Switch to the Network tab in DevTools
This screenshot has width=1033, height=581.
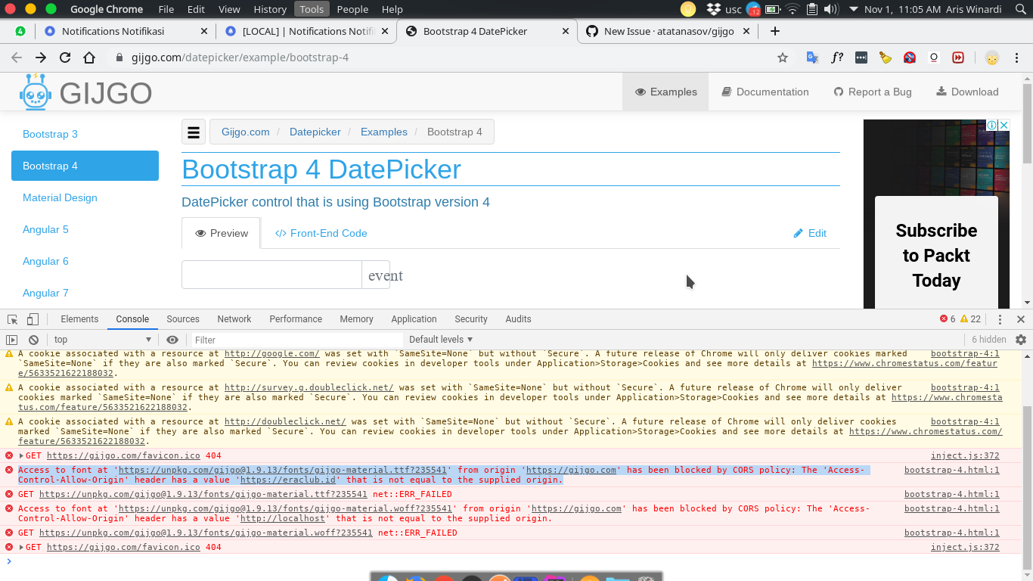pyautogui.click(x=234, y=318)
